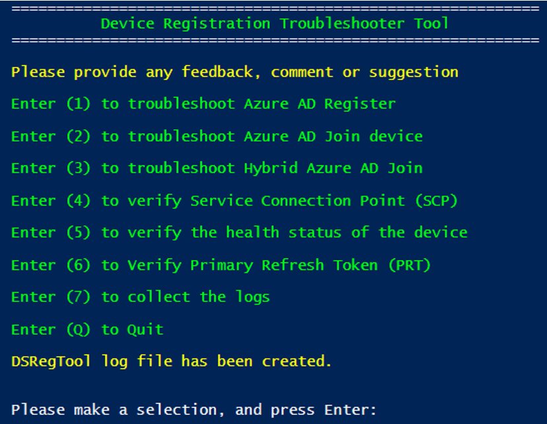Screen dimensions: 547x424
Task: Click the word DSRegTool in yellow
Action: pos(52,361)
